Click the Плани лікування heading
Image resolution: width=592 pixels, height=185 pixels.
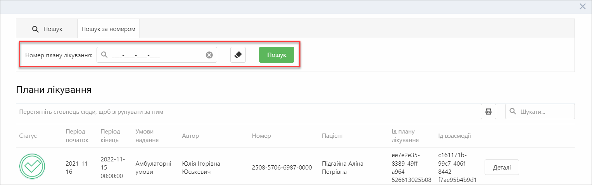54,90
